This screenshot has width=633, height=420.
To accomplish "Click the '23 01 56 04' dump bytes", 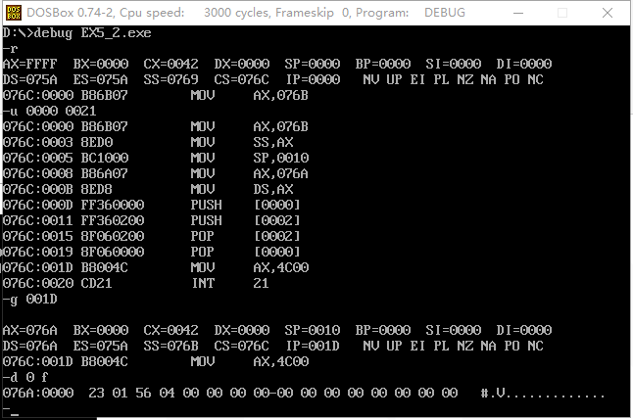I will 131,393.
